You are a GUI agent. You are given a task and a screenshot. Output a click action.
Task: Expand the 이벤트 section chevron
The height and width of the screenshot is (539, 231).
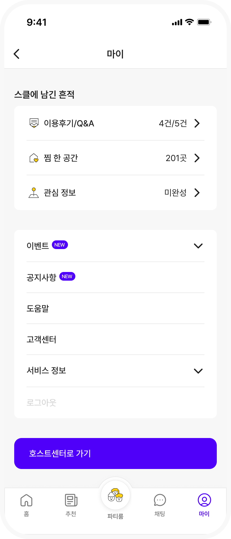[198, 246]
